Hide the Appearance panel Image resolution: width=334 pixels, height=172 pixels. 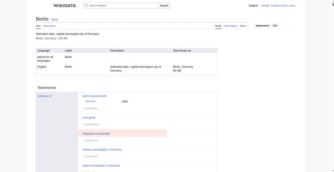[x=275, y=25]
